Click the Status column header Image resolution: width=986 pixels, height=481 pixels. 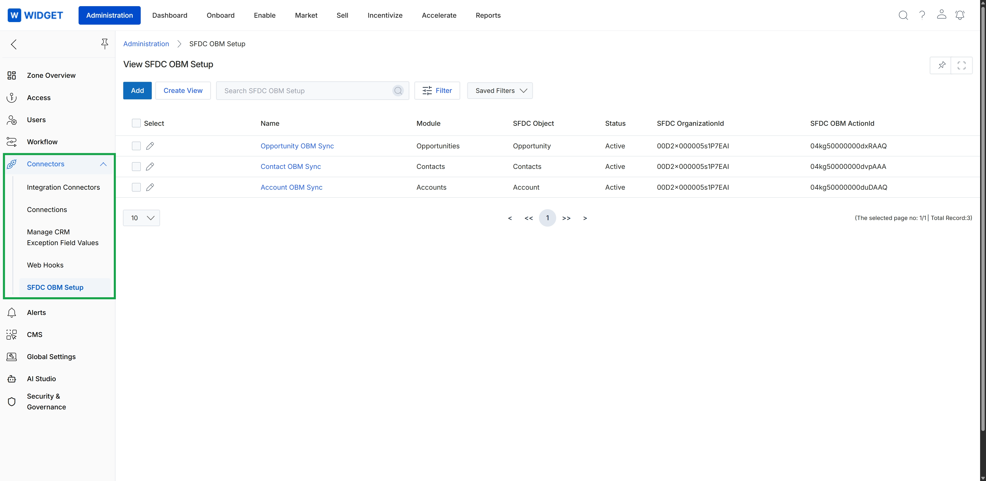[615, 123]
